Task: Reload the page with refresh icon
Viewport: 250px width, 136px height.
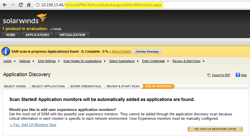Action: (x=21, y=5)
